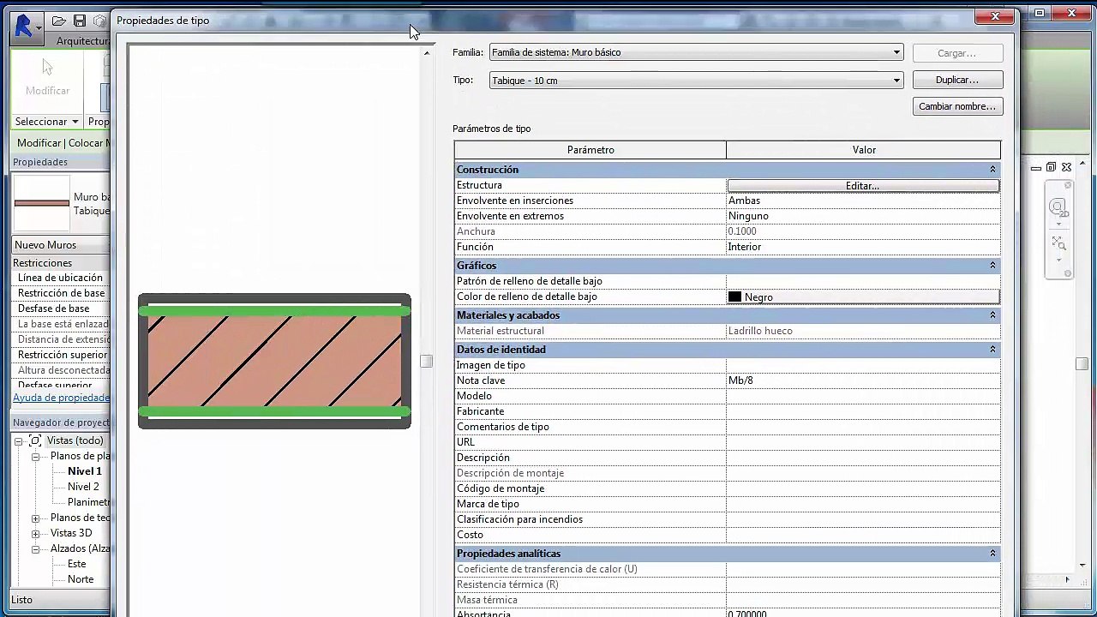Image resolution: width=1097 pixels, height=617 pixels.
Task: Click the Clasificación para incendios value cell
Action: point(863,519)
